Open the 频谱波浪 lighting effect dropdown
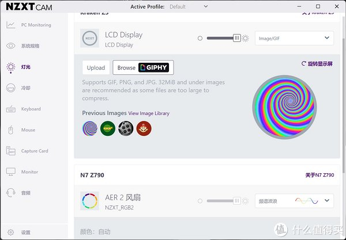This screenshot has width=346, height=240. click(x=294, y=201)
